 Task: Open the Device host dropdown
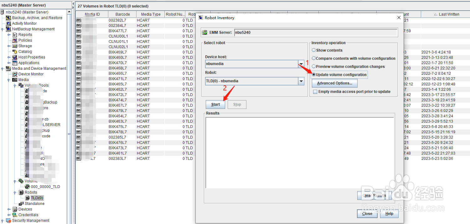point(301,64)
